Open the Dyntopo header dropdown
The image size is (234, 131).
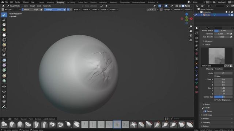[x=168, y=9]
